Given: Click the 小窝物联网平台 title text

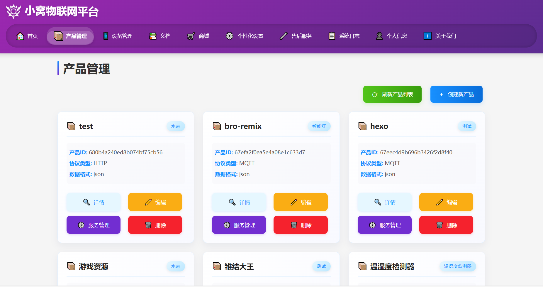Looking at the screenshot, I should (62, 11).
